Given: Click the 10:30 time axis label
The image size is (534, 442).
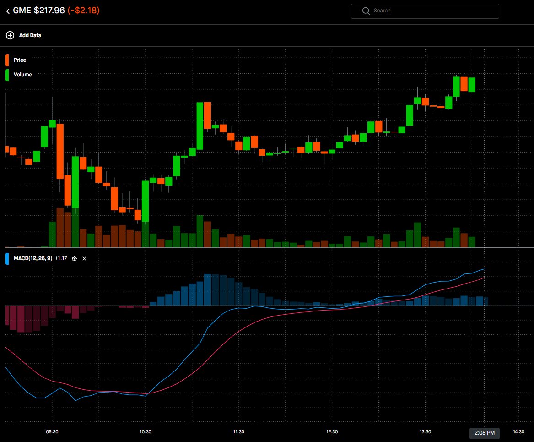Looking at the screenshot, I should (x=146, y=432).
